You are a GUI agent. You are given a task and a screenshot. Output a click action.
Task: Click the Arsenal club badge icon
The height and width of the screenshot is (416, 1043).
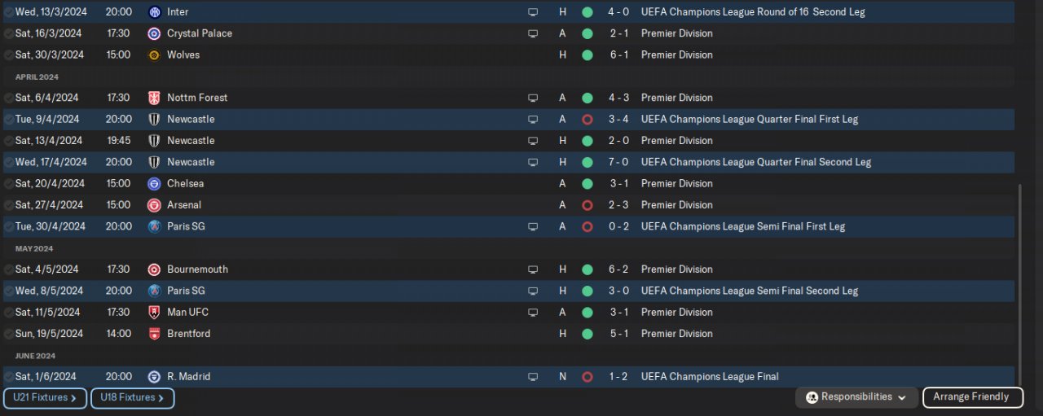(x=154, y=205)
